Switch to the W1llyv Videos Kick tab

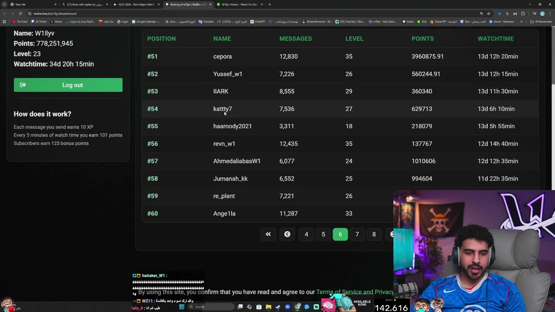[239, 4]
